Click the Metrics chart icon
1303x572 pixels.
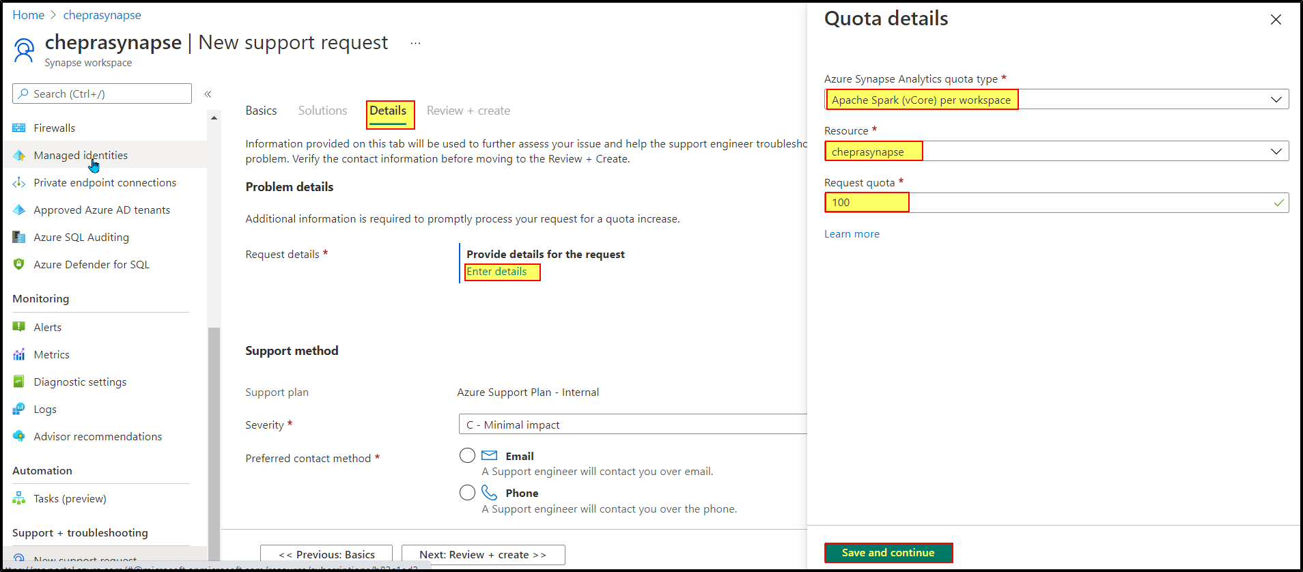tap(19, 355)
